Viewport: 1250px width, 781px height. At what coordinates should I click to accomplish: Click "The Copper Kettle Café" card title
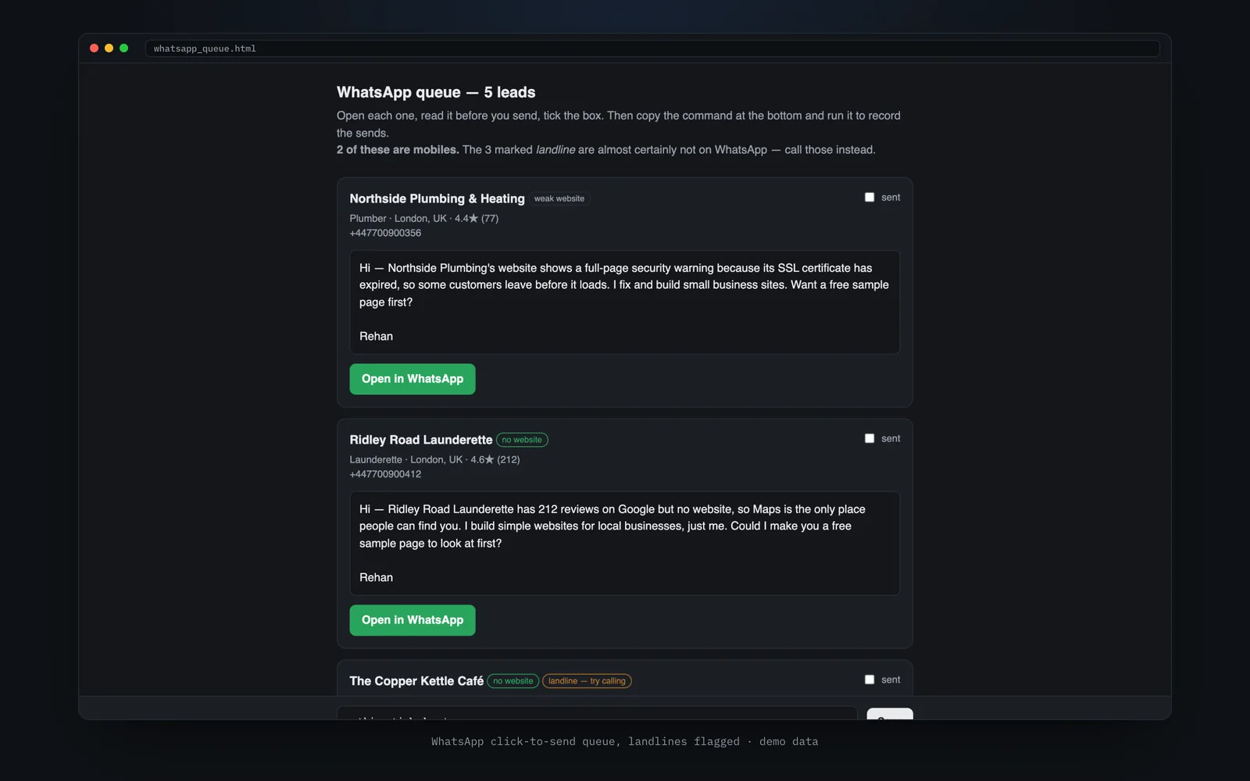tap(416, 681)
